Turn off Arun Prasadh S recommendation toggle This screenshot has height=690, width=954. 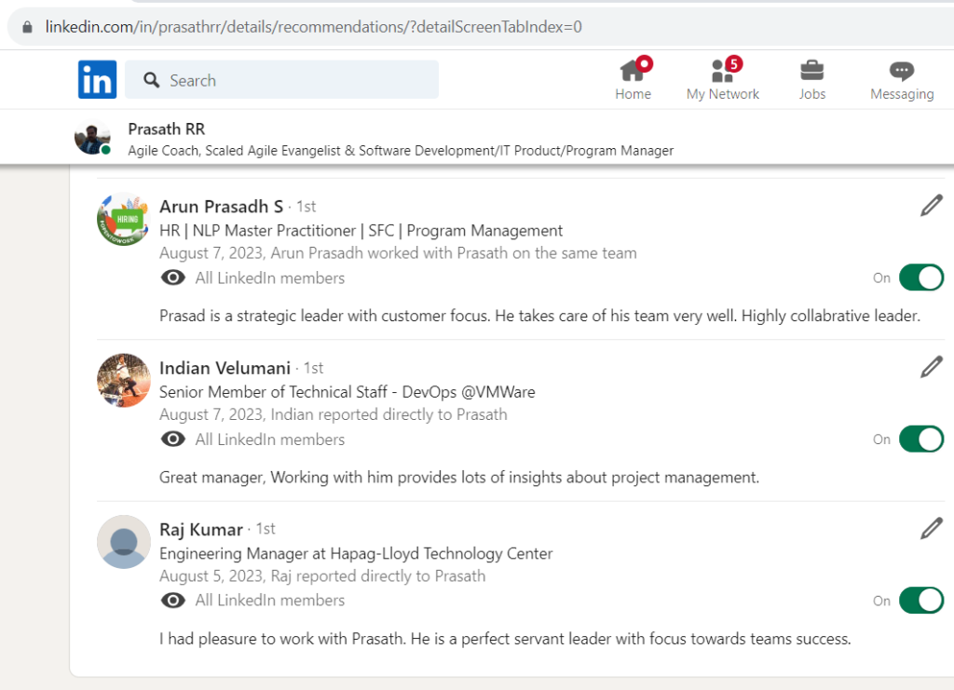tap(921, 277)
